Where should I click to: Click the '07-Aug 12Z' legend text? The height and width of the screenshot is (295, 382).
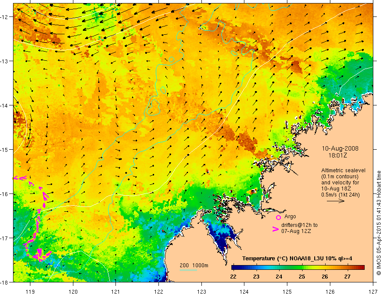(x=296, y=231)
